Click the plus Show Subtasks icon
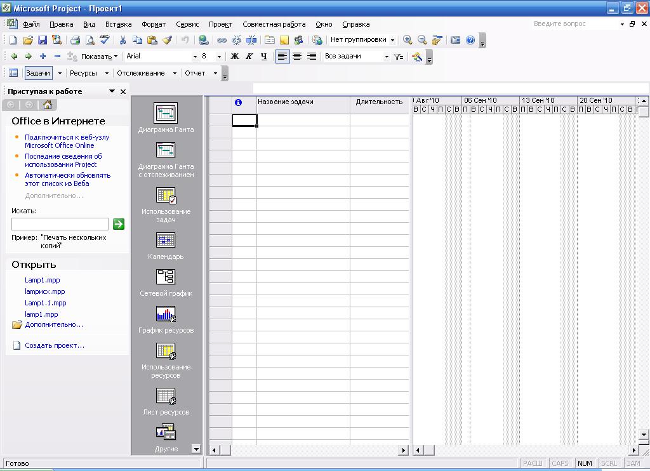 coord(43,56)
